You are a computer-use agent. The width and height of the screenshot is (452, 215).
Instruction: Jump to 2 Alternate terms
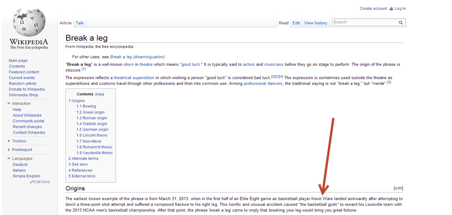pos(83,159)
